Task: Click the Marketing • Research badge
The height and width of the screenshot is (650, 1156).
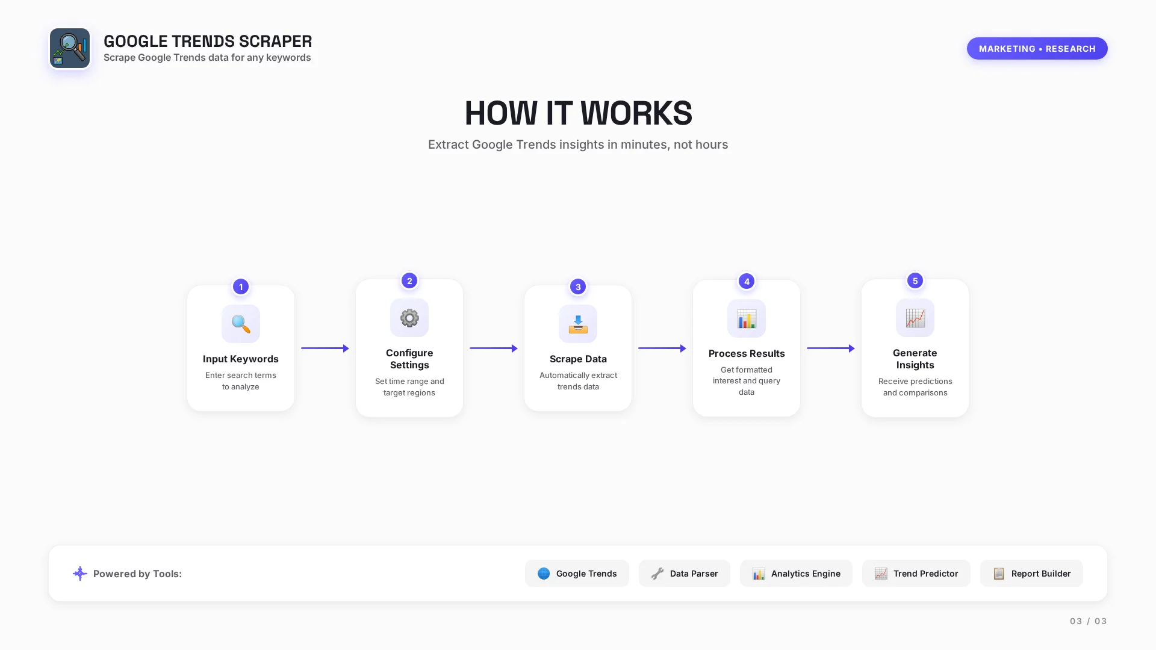Action: pos(1037,49)
